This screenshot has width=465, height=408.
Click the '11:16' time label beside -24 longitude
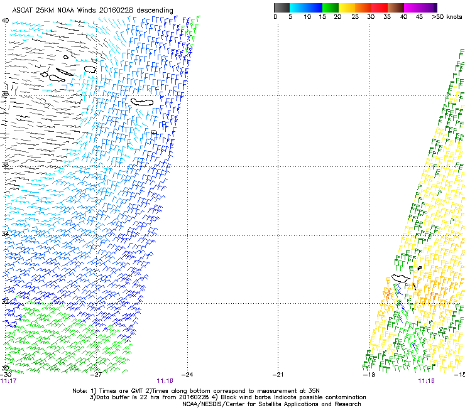pyautogui.click(x=165, y=381)
